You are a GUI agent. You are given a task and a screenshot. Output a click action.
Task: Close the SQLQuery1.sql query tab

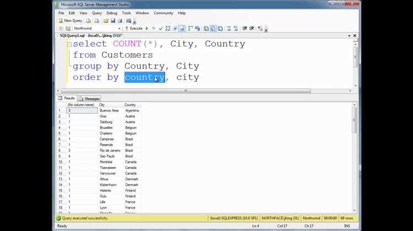pos(355,36)
